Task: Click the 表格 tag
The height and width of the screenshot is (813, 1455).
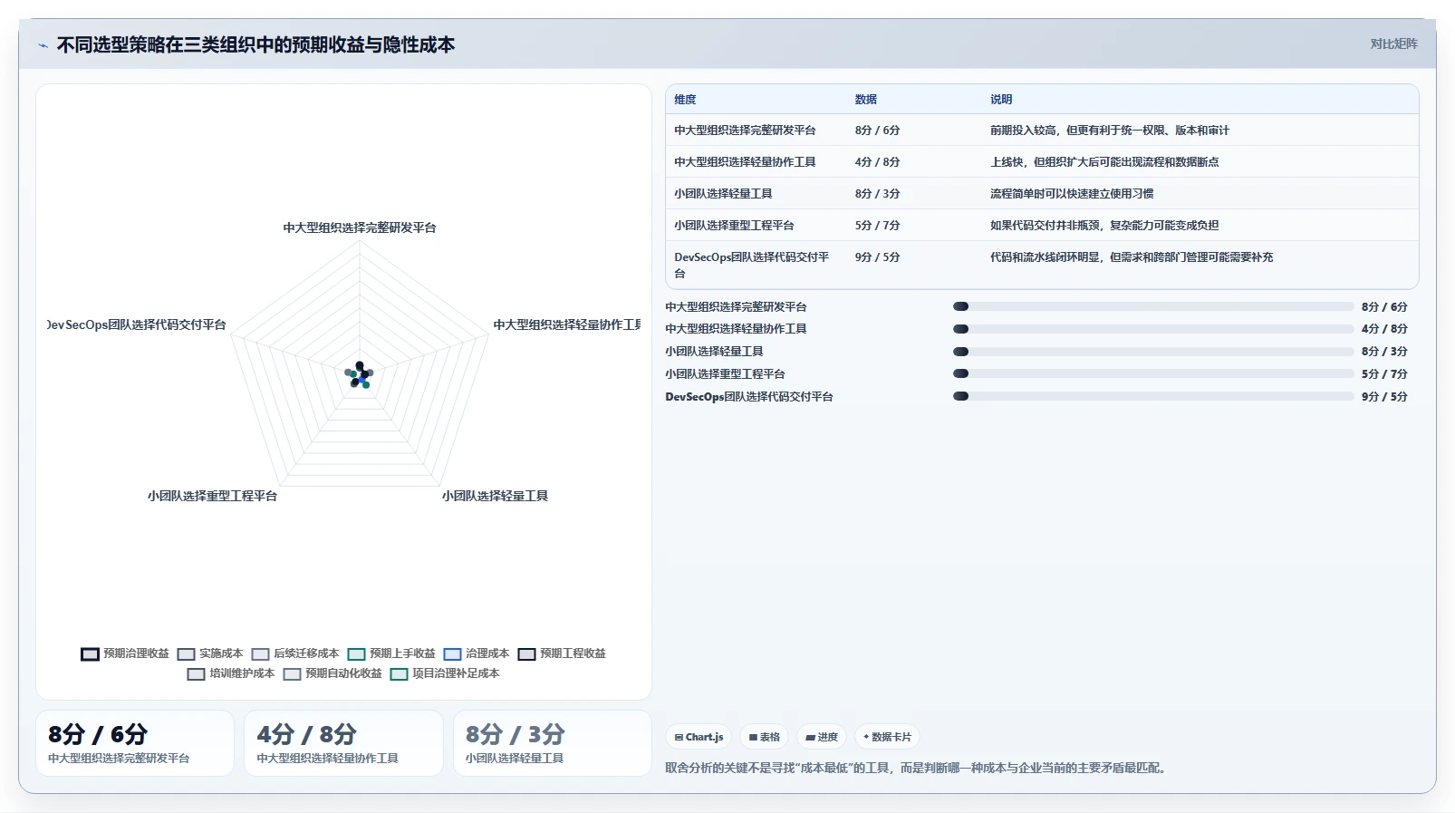Action: point(765,737)
